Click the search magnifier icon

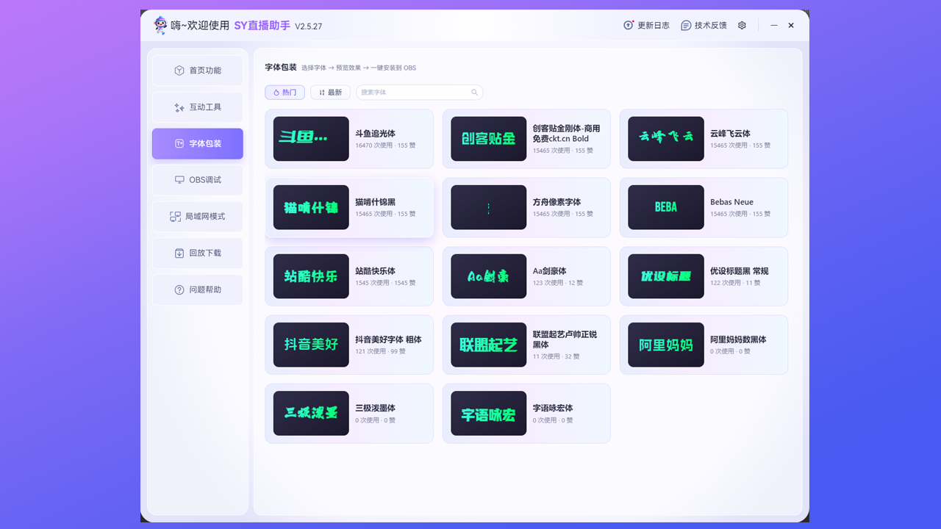coord(474,93)
